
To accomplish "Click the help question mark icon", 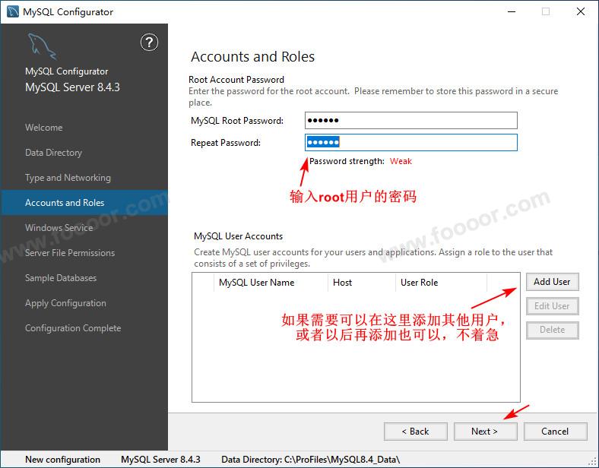I will [150, 43].
